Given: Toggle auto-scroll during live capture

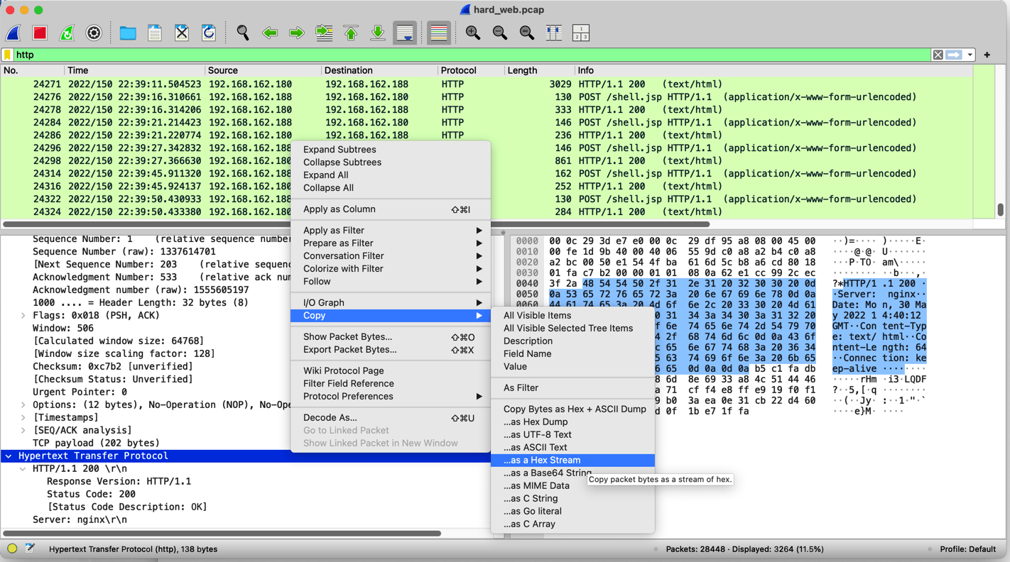Looking at the screenshot, I should (405, 33).
